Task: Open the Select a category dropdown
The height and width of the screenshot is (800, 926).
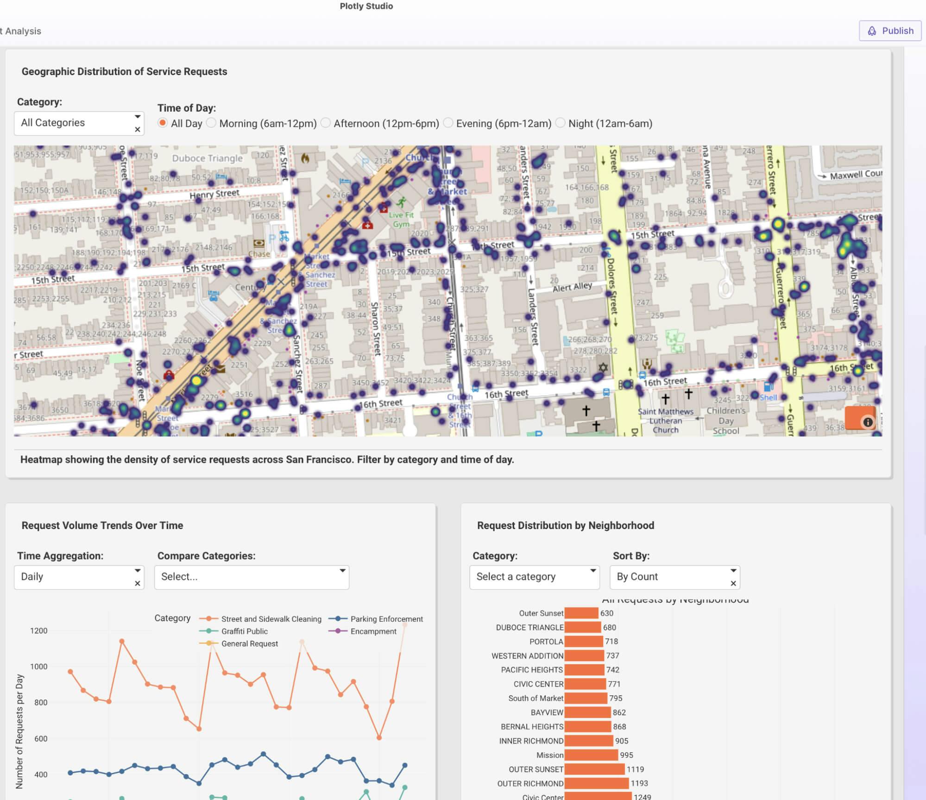Action: coord(534,577)
